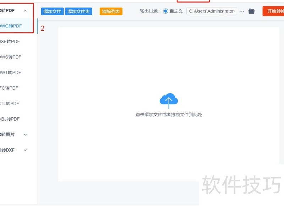Click the output directory path input field
Image resolution: width=284 pixels, height=206 pixels.
click(211, 11)
